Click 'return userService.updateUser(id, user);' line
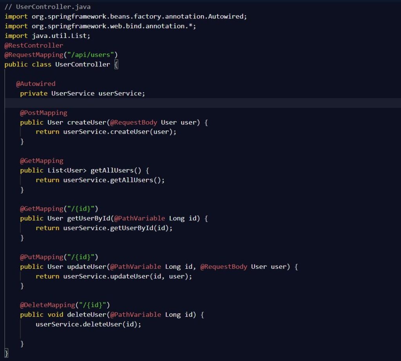This screenshot has height=361, width=401. coord(114,276)
